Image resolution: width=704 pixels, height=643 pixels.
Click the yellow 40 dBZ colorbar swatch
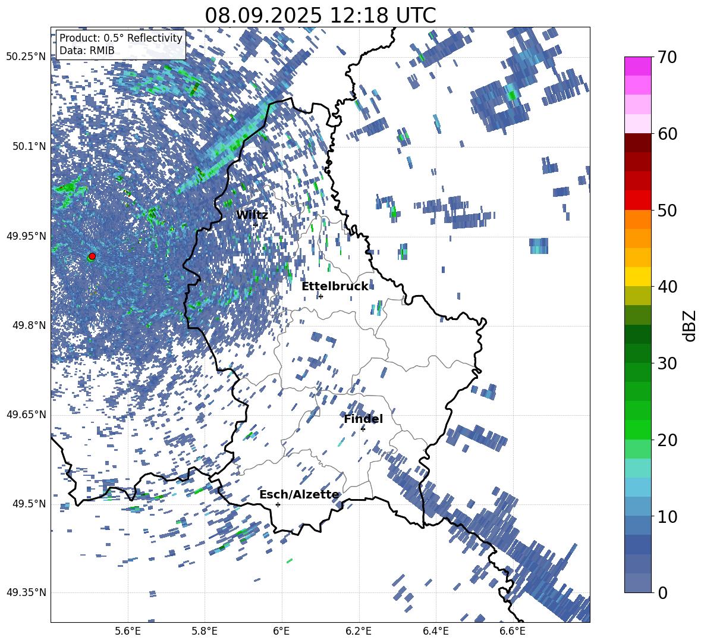click(638, 277)
